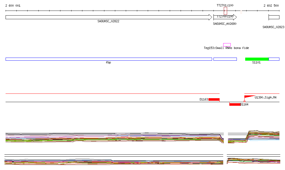Click the 2 602 500 coordinate label
Screen dimensions: 285x170
tap(271, 6)
